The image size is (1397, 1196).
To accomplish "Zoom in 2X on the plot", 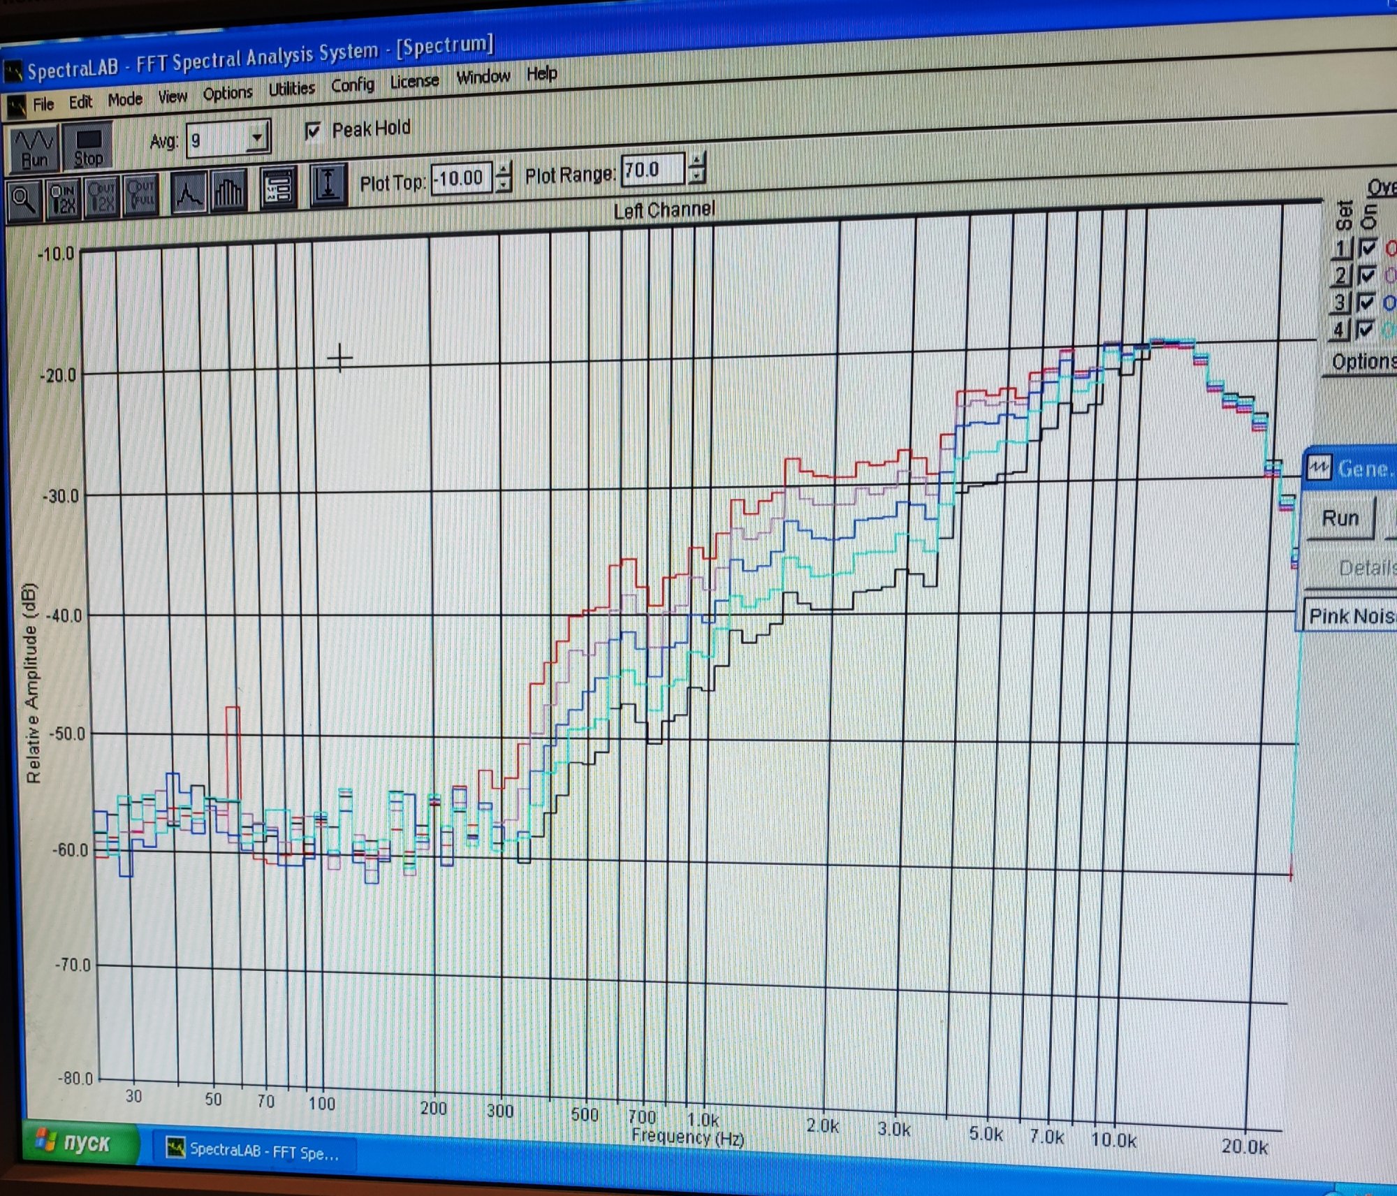I will coord(63,198).
